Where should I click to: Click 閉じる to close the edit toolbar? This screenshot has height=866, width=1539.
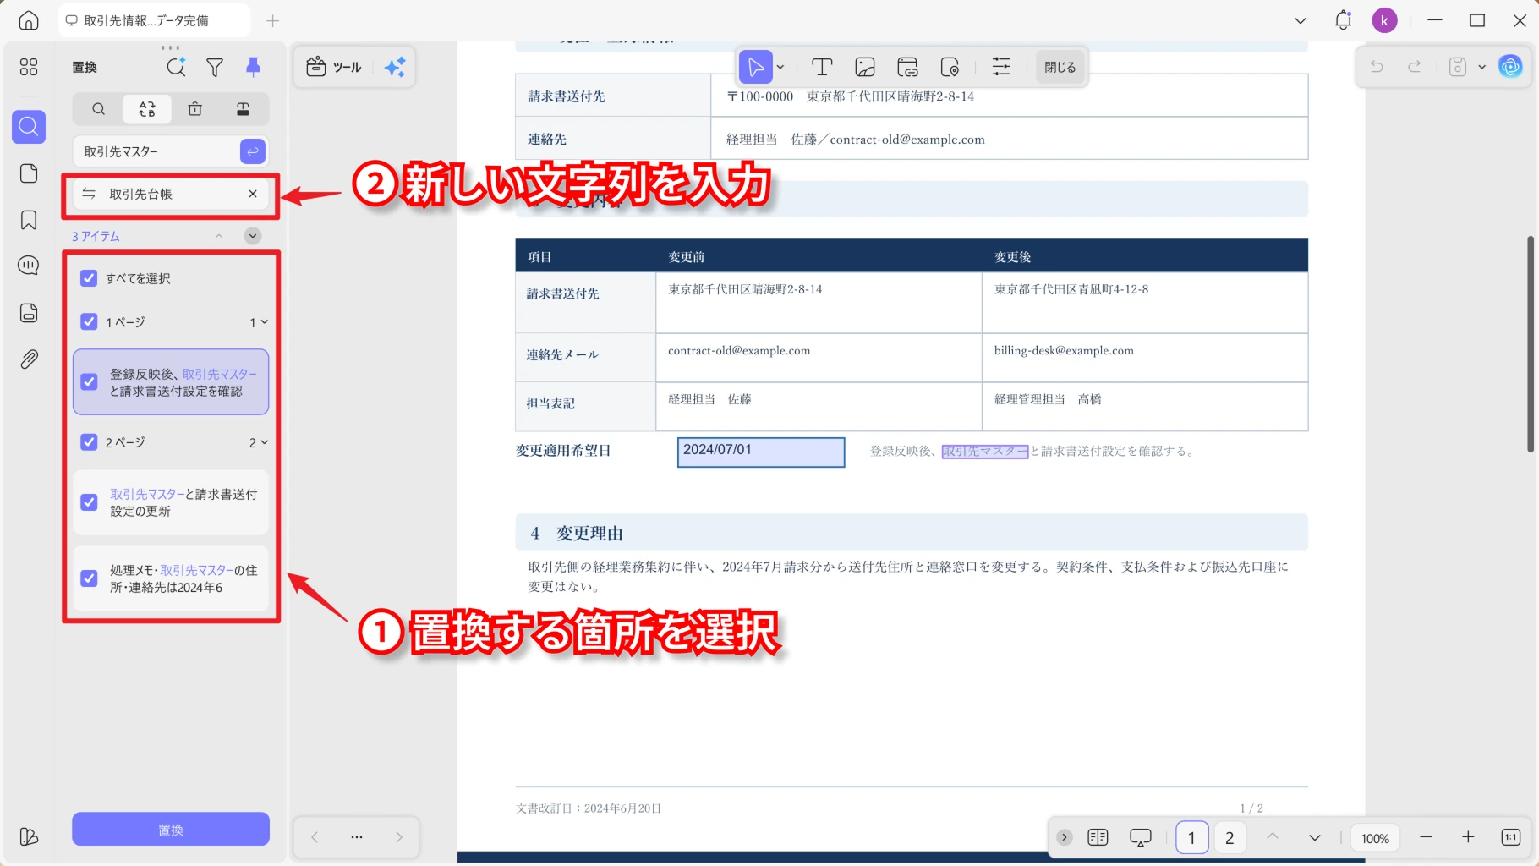pyautogui.click(x=1060, y=67)
